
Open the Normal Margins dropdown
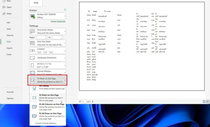coord(48,72)
